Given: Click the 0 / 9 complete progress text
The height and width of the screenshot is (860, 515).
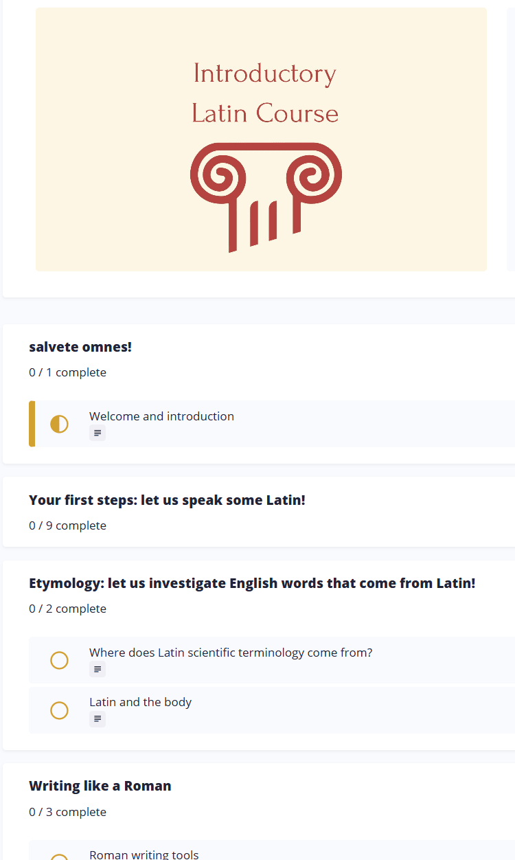Looking at the screenshot, I should point(67,525).
